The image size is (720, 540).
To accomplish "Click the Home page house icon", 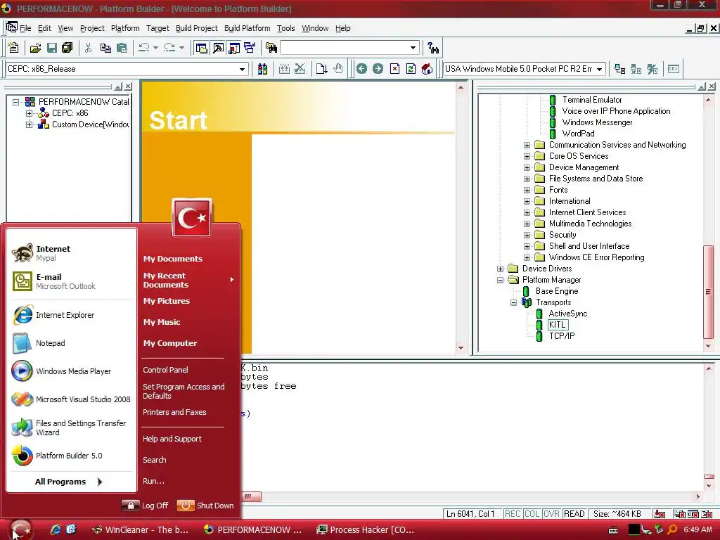I will [x=427, y=69].
